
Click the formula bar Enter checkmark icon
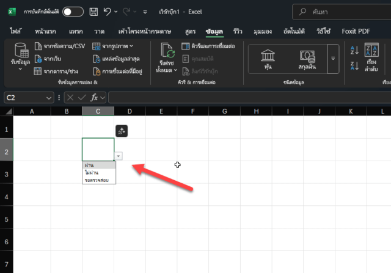[82, 98]
